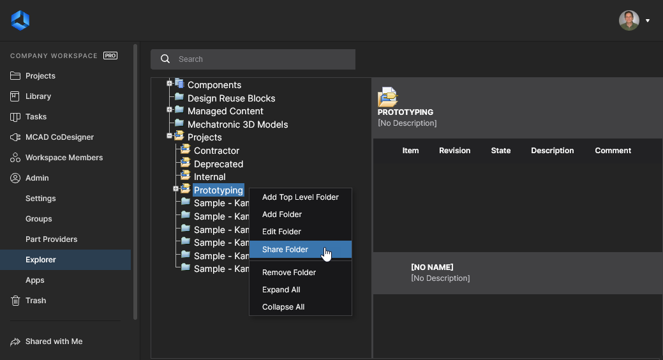Select the Deprecated folder in tree
Screen dimensions: 663x360
(218, 163)
